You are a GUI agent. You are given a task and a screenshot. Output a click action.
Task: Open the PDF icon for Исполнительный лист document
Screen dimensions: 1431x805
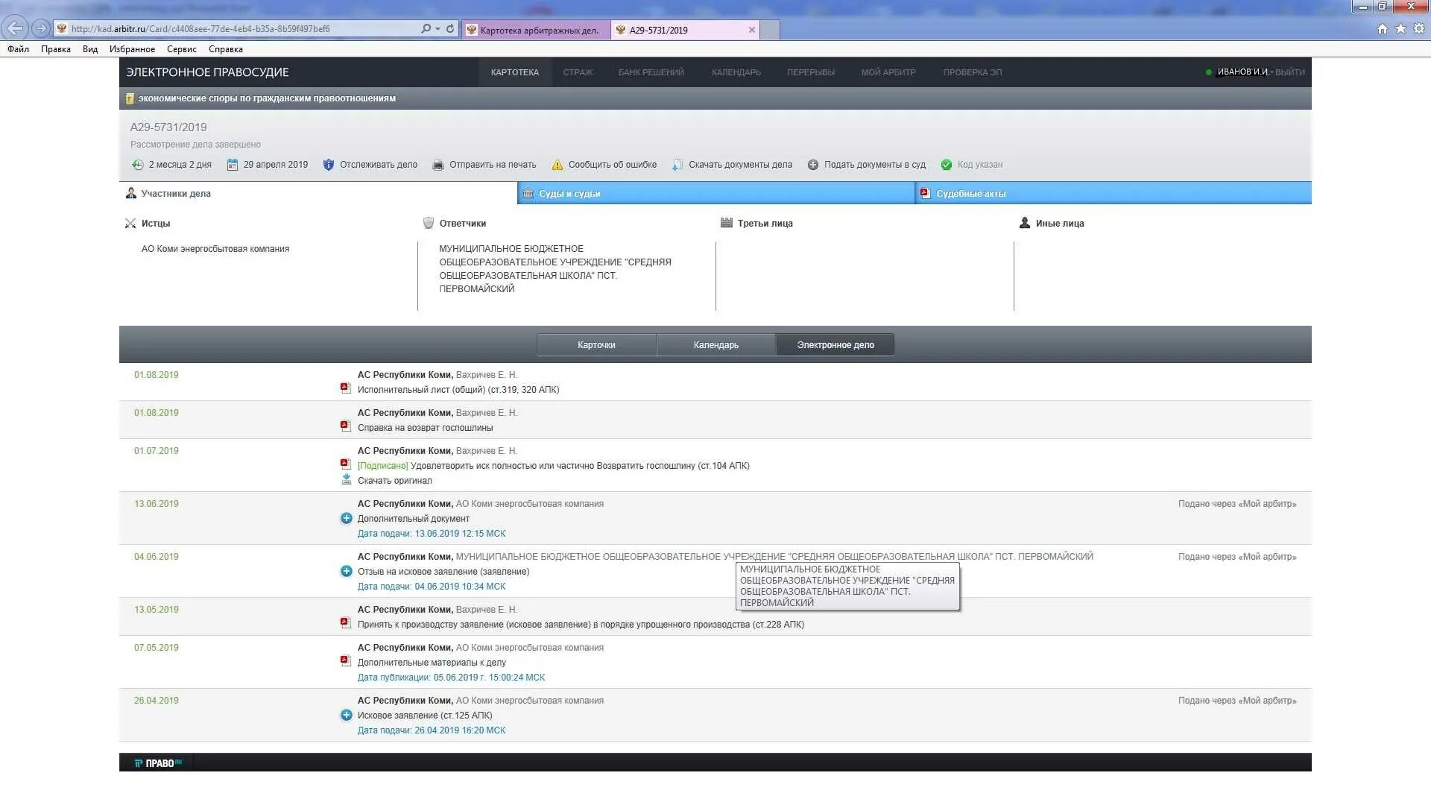pos(345,388)
